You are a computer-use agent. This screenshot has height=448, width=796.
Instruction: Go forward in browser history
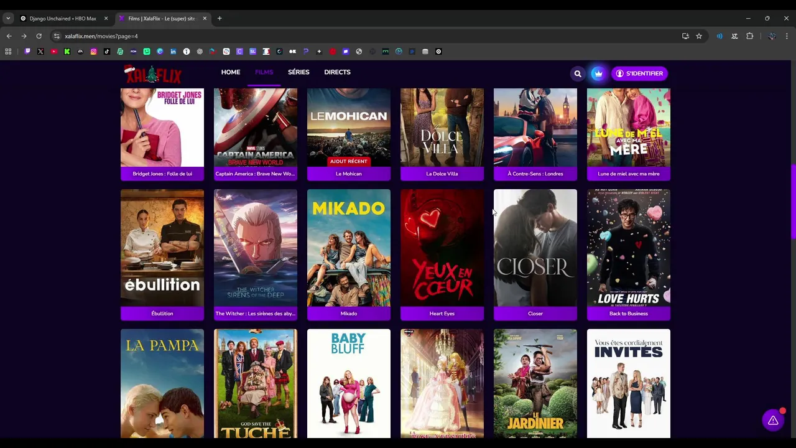point(24,36)
